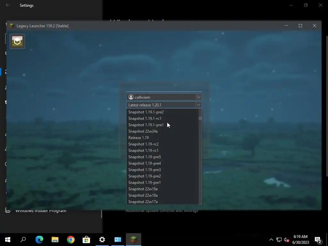Launch Microsoft Edge from the taskbar
The width and height of the screenshot is (328, 246).
point(39,240)
